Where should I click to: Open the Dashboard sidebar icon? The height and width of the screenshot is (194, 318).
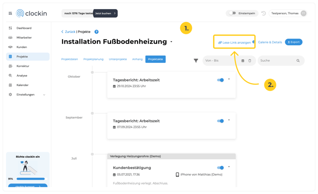coord(10,28)
